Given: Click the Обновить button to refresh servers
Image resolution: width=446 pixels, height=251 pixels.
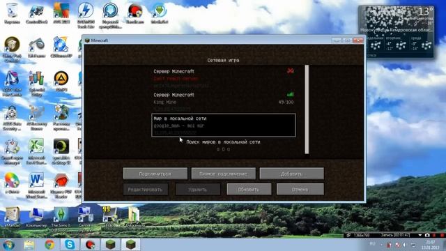Looking at the screenshot, I should point(249,189).
